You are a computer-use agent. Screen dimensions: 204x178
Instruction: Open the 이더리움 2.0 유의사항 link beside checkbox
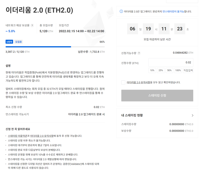(x=138, y=83)
